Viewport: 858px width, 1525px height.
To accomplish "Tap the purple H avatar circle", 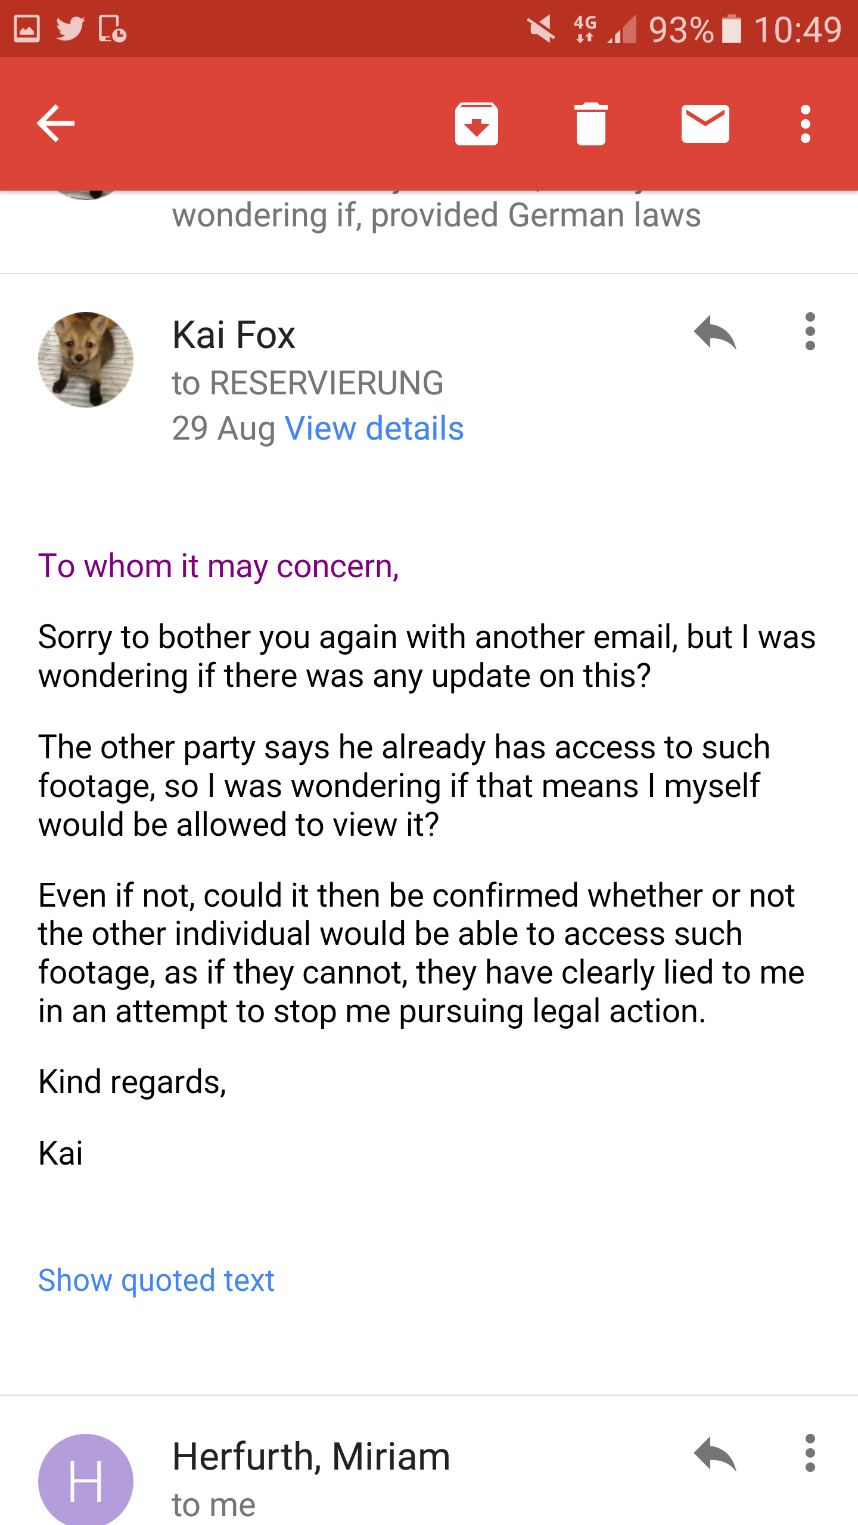I will (x=86, y=1480).
